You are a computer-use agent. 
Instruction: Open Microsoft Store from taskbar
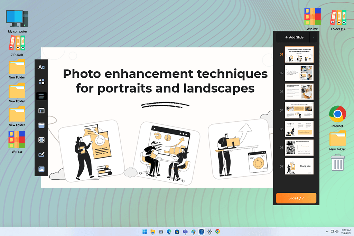pyautogui.click(x=177, y=232)
